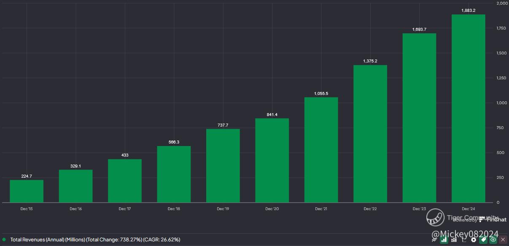
Task: Toggle data labels tag icon
Action: pos(483,240)
